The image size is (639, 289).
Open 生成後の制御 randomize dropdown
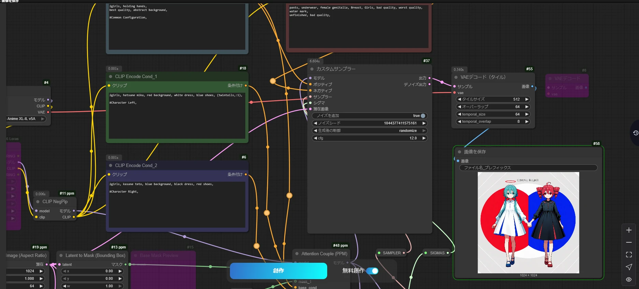[370, 131]
